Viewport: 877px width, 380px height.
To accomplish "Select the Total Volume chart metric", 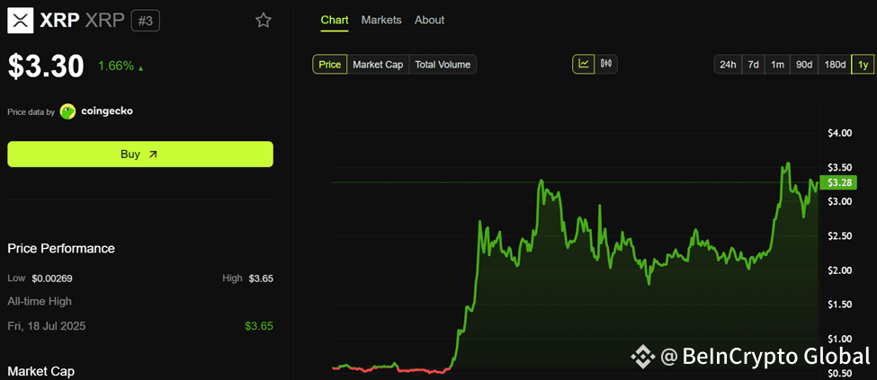I will pos(443,65).
